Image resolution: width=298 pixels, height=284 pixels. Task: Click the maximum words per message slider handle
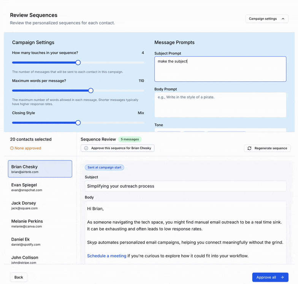pos(90,90)
